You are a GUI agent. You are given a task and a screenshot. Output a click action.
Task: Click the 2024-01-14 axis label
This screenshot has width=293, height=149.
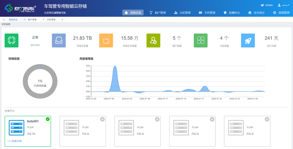pyautogui.click(x=181, y=99)
